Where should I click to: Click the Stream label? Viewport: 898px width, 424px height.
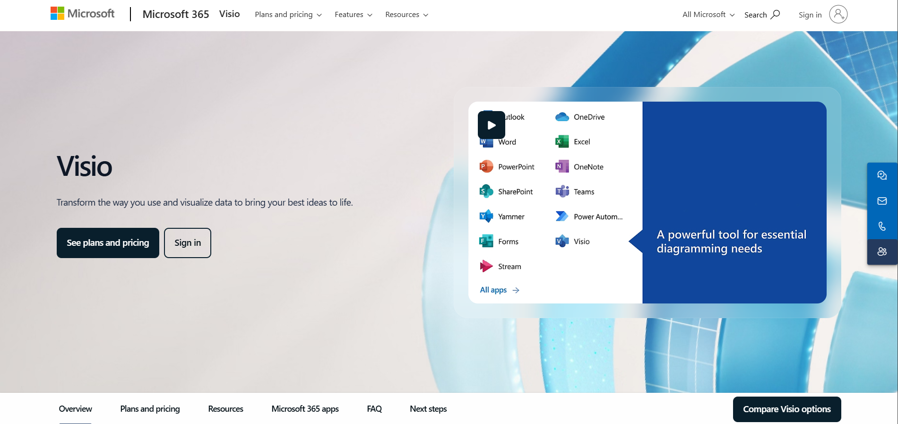[509, 267]
